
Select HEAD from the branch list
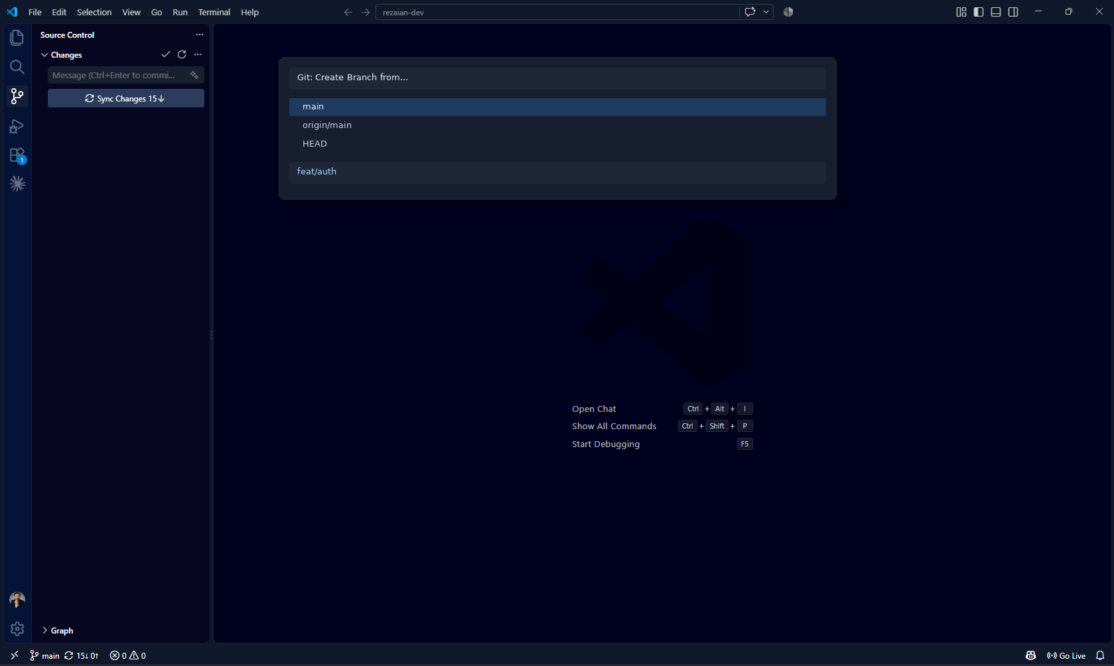click(x=557, y=144)
